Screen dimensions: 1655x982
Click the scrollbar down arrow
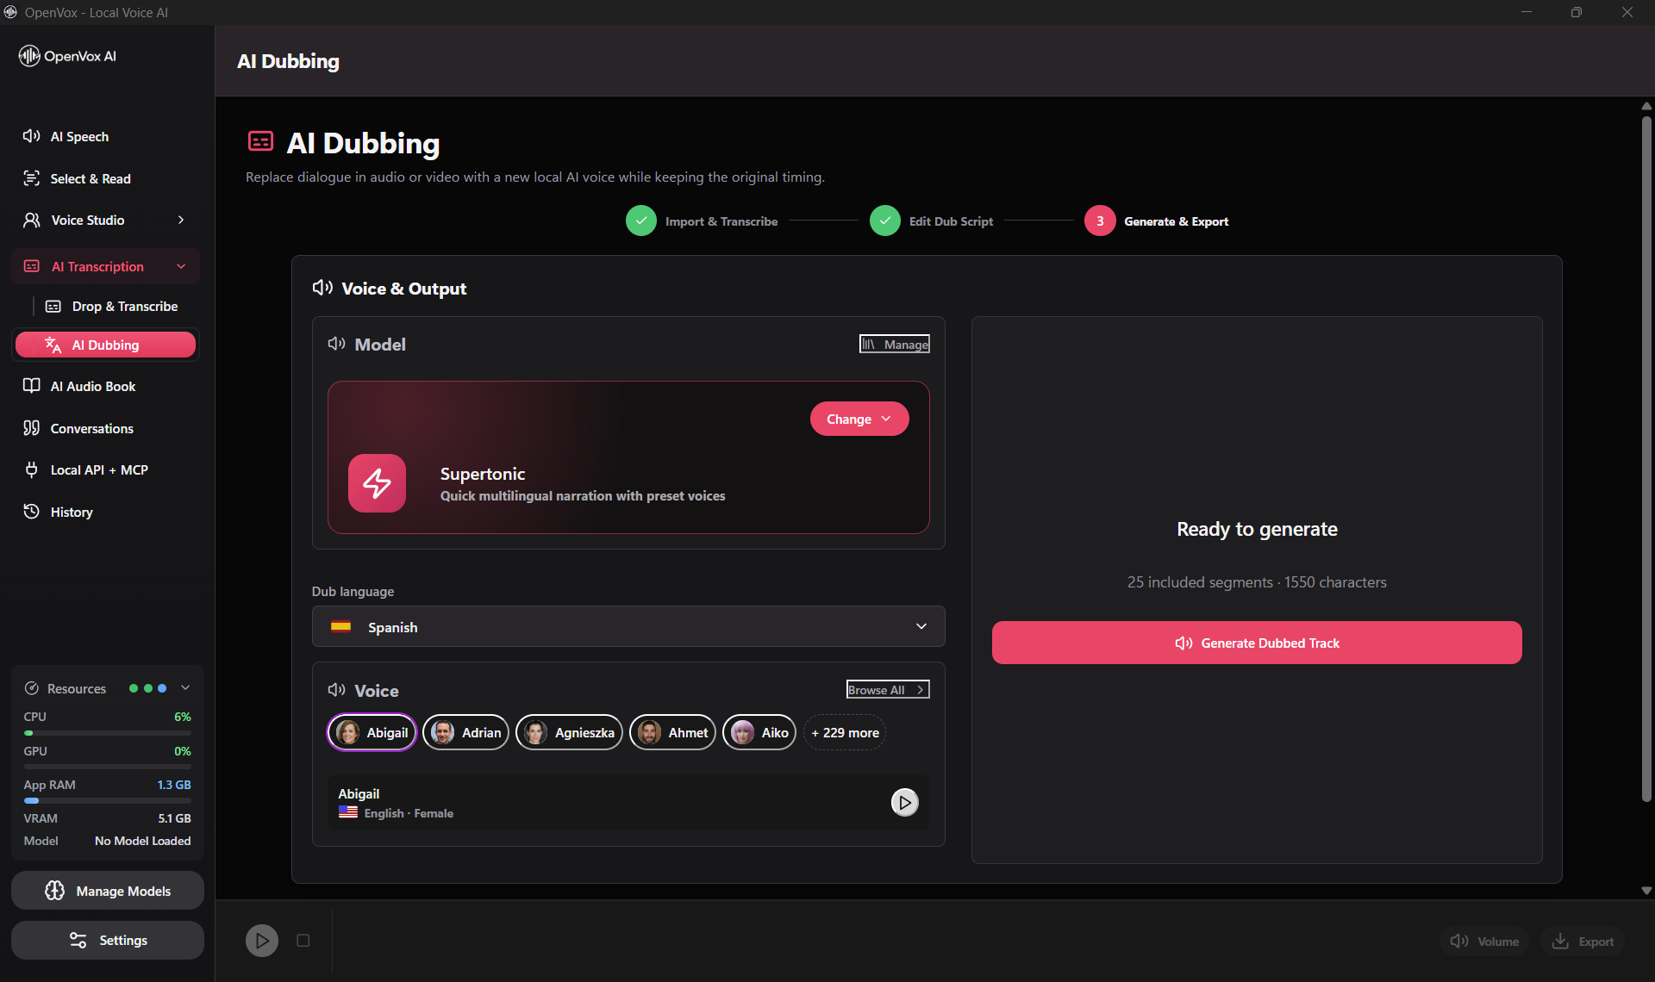pos(1646,891)
